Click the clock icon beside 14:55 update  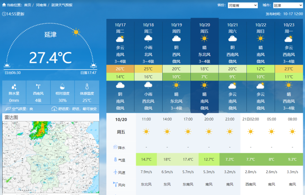(4, 14)
